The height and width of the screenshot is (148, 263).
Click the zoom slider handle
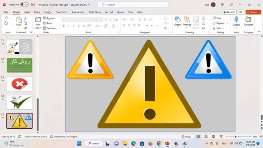235,136
